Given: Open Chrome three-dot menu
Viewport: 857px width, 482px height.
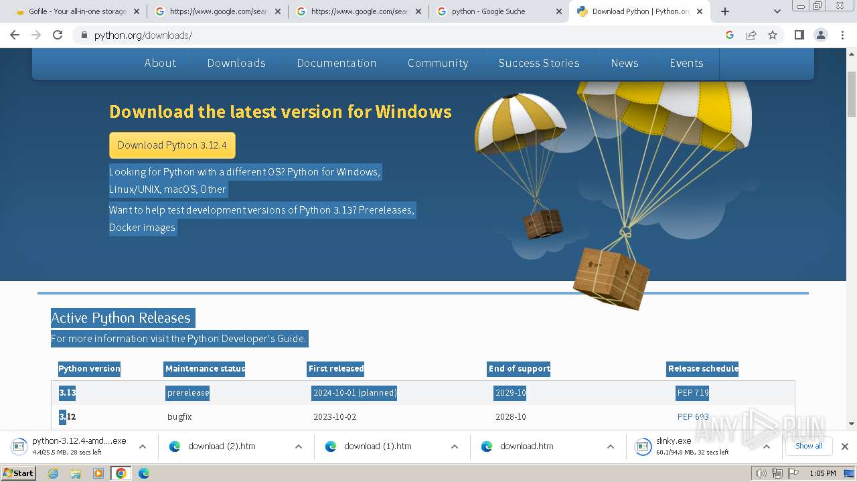Looking at the screenshot, I should [842, 35].
